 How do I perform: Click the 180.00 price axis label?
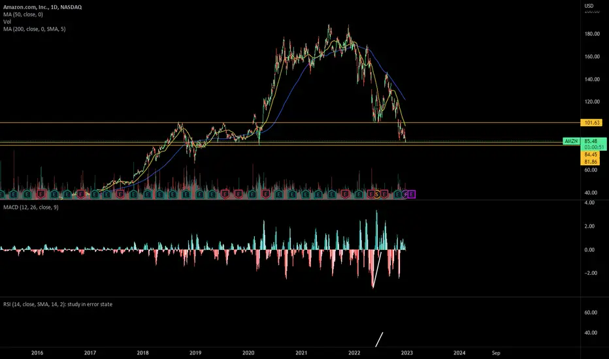click(592, 34)
